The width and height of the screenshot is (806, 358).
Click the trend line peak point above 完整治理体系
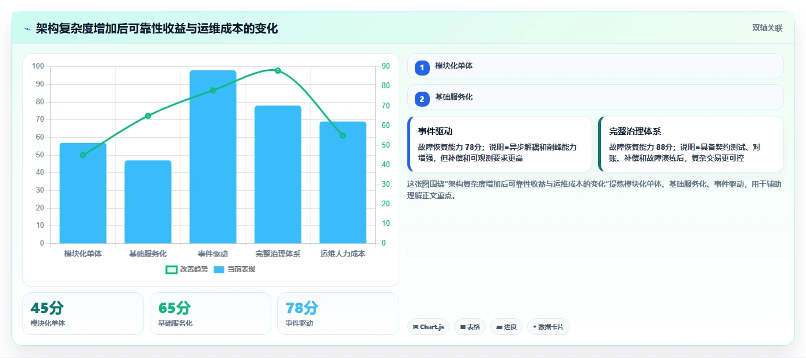pos(278,70)
